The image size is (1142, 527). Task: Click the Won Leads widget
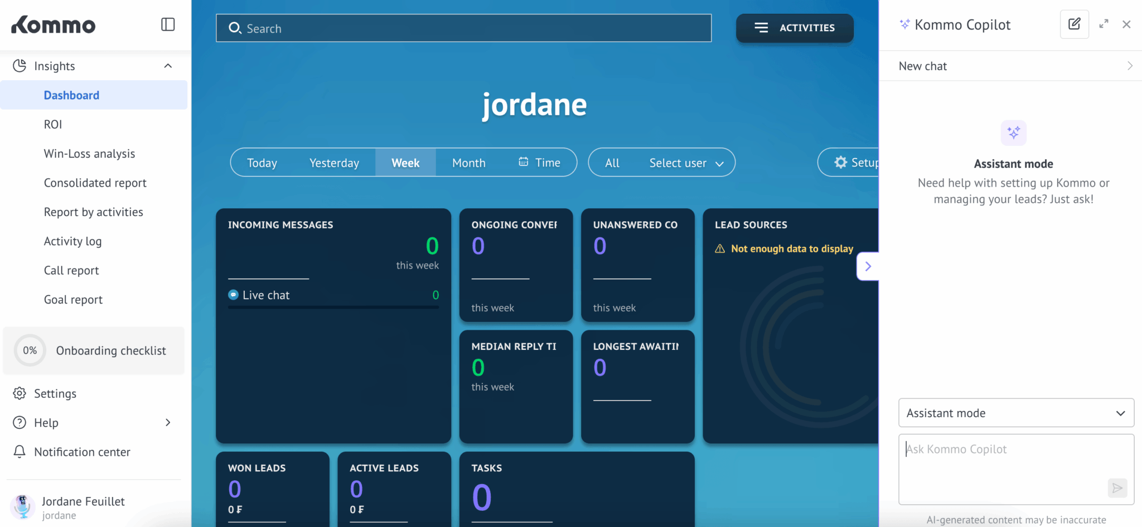(273, 489)
